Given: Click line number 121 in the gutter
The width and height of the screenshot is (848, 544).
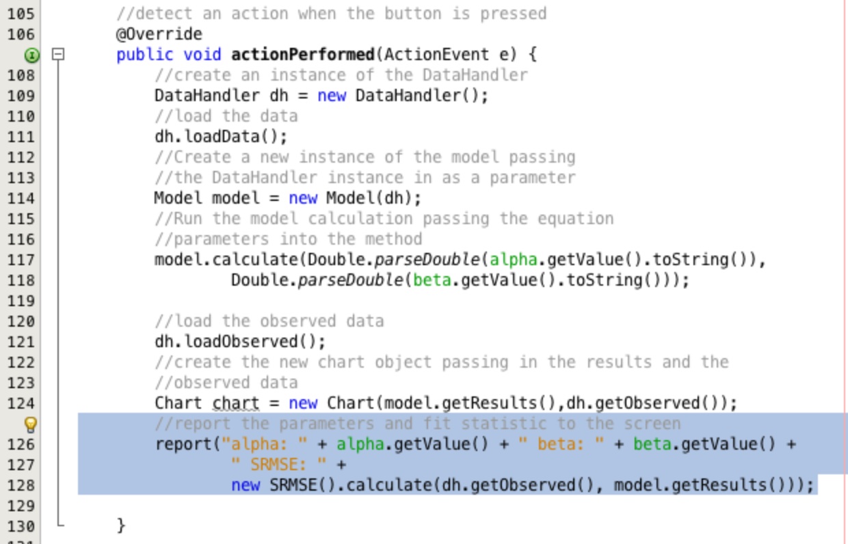Looking at the screenshot, I should pyautogui.click(x=21, y=342).
